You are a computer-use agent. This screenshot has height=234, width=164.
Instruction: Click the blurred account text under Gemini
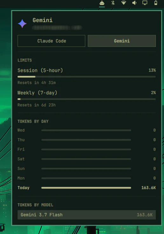coord(57,27)
